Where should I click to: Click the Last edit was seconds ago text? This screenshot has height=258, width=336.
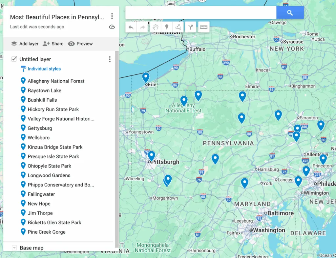pyautogui.click(x=37, y=27)
